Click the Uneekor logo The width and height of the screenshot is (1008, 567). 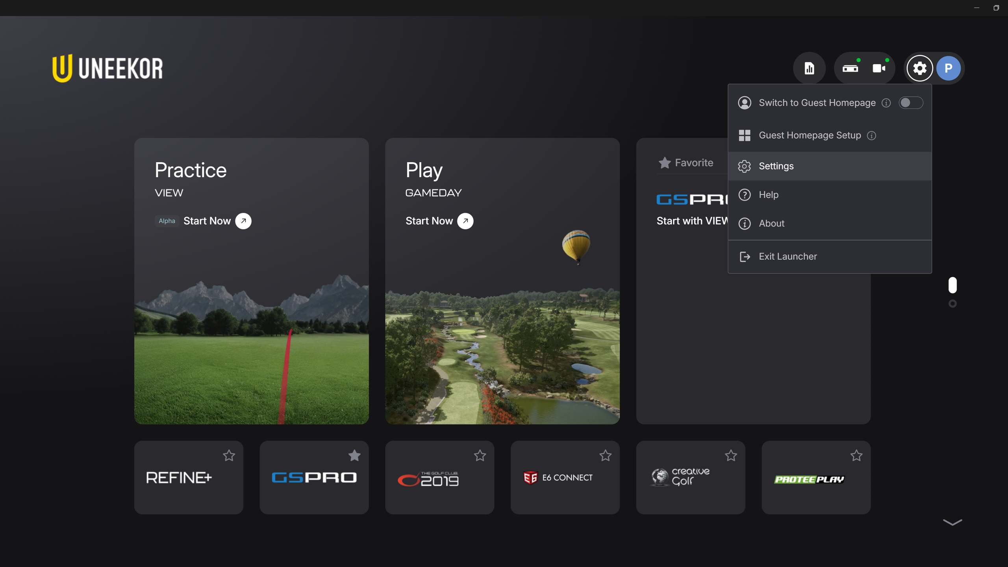[107, 68]
